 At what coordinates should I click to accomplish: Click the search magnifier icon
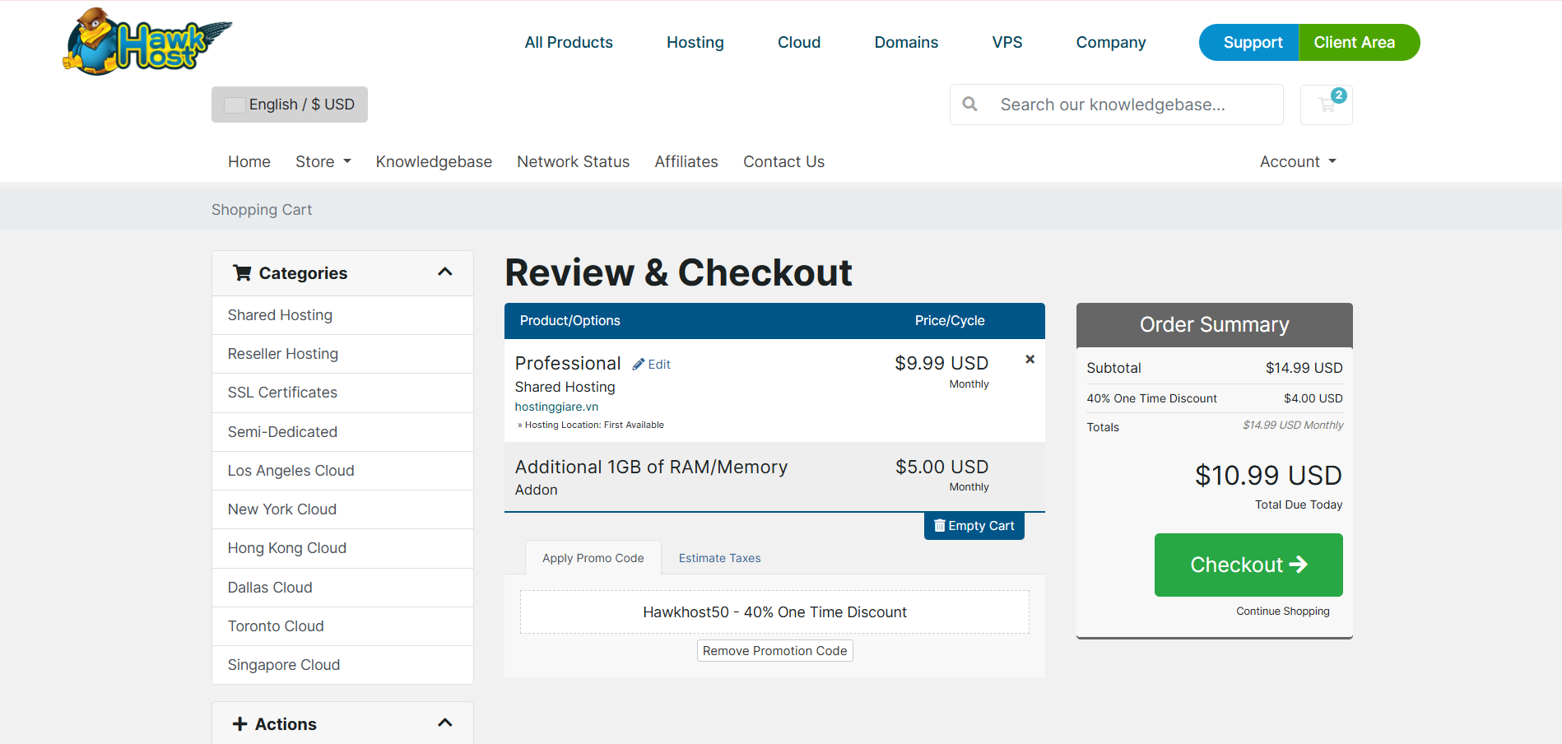[x=970, y=105]
